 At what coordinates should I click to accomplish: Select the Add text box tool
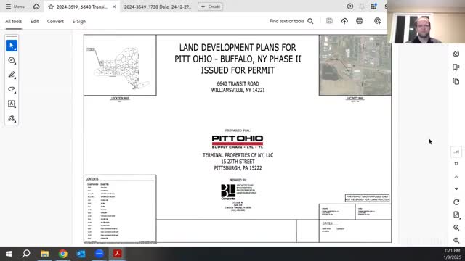click(x=12, y=104)
